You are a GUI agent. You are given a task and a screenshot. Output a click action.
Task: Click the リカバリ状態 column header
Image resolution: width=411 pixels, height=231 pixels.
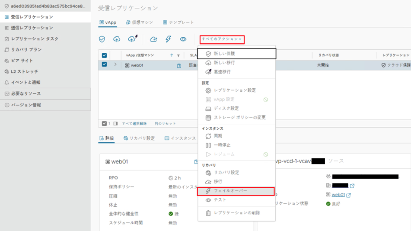[x=328, y=55]
